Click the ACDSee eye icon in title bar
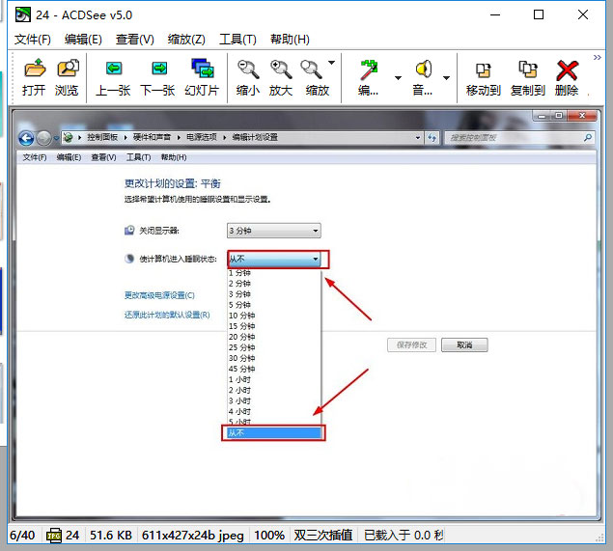The height and width of the screenshot is (551, 613). pyautogui.click(x=22, y=14)
